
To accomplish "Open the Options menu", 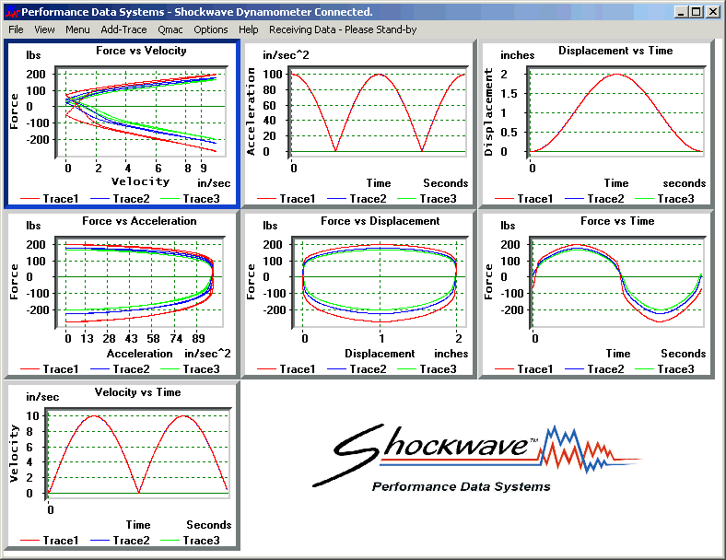I will coord(211,29).
